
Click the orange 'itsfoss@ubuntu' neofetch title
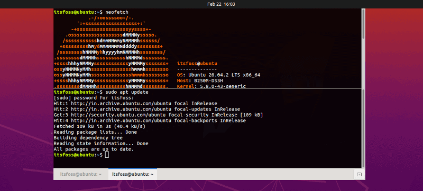[x=197, y=64]
